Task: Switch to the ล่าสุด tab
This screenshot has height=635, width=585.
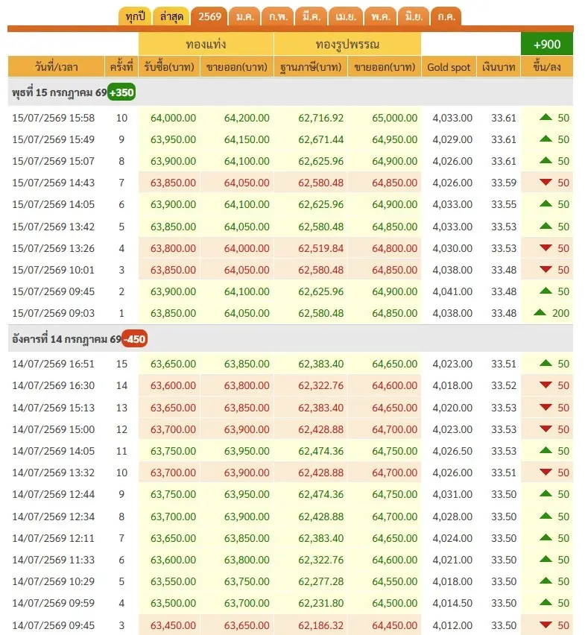Action: pyautogui.click(x=171, y=16)
